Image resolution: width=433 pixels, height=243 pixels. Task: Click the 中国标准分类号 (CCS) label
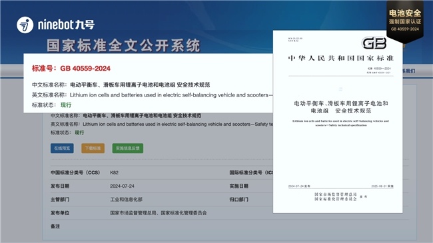click(x=75, y=172)
